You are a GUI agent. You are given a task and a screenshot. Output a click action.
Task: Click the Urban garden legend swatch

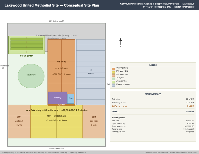point(114,82)
